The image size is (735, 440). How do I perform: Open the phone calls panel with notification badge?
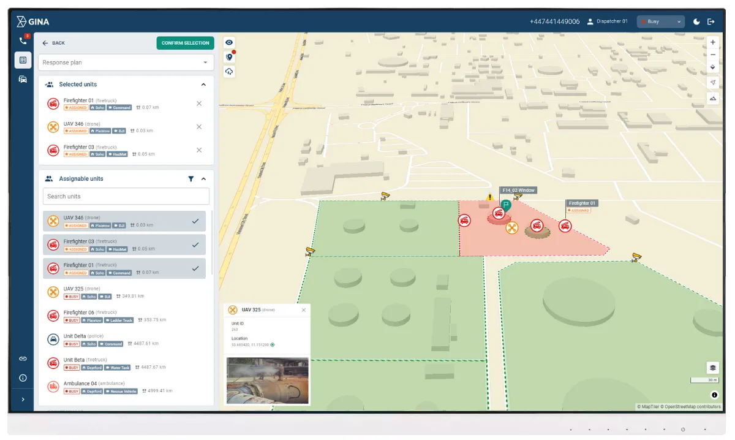tap(22, 42)
